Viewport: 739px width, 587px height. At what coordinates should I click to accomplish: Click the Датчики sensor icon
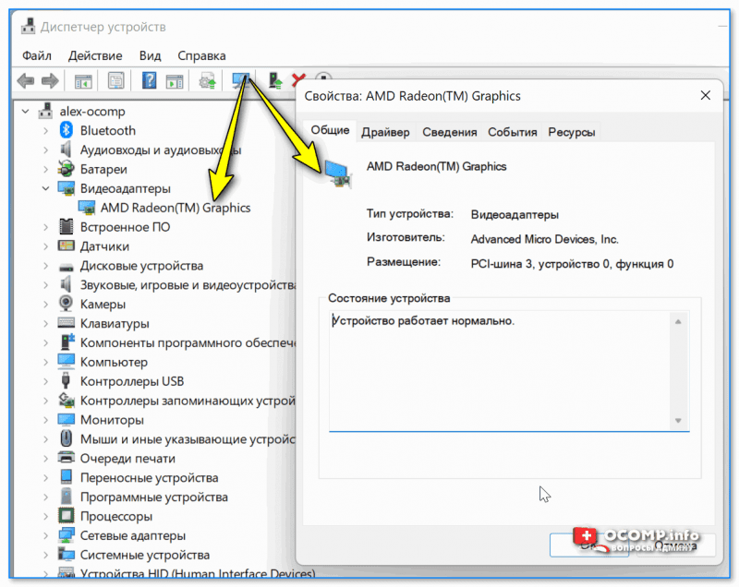point(66,246)
